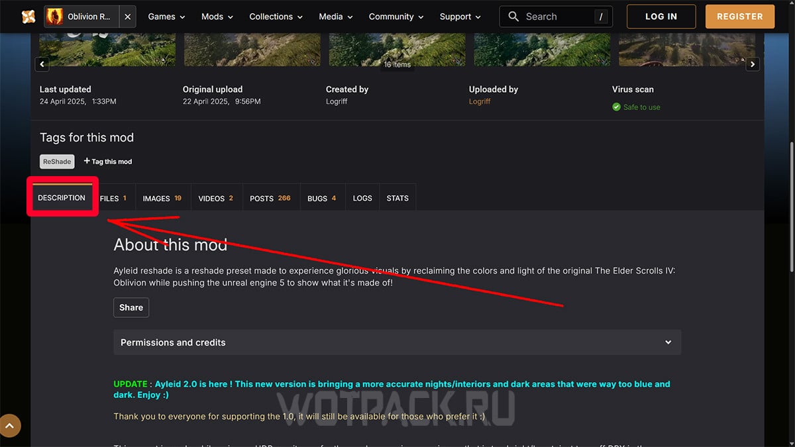
Task: Open the Logriff uploader profile link
Action: pos(480,101)
